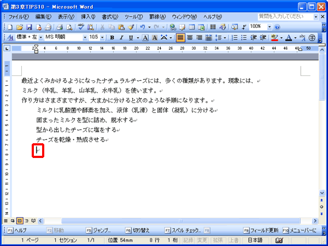Viewport: 328px width, 246px height.
Task: Click the horizontal scrollbar thumb
Action: 181,221
